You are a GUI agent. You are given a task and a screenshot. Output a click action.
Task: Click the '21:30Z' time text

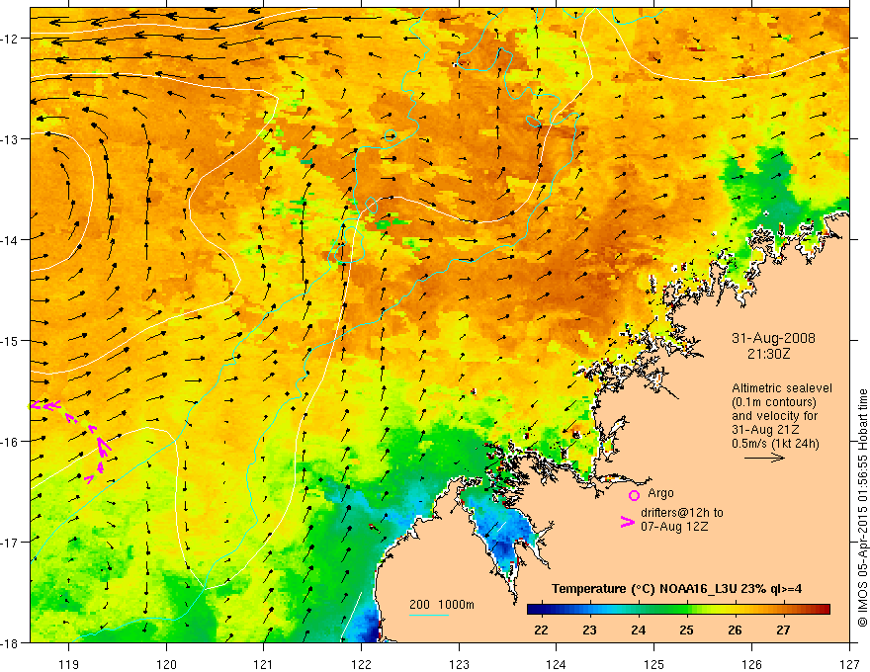tap(768, 353)
